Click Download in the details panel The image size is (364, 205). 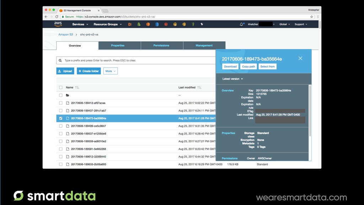[x=230, y=67]
